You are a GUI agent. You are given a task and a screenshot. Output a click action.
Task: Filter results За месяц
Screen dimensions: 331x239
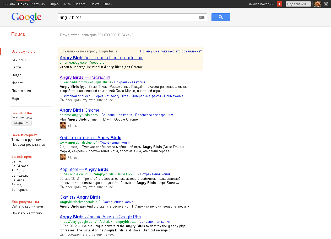click(x=19, y=180)
